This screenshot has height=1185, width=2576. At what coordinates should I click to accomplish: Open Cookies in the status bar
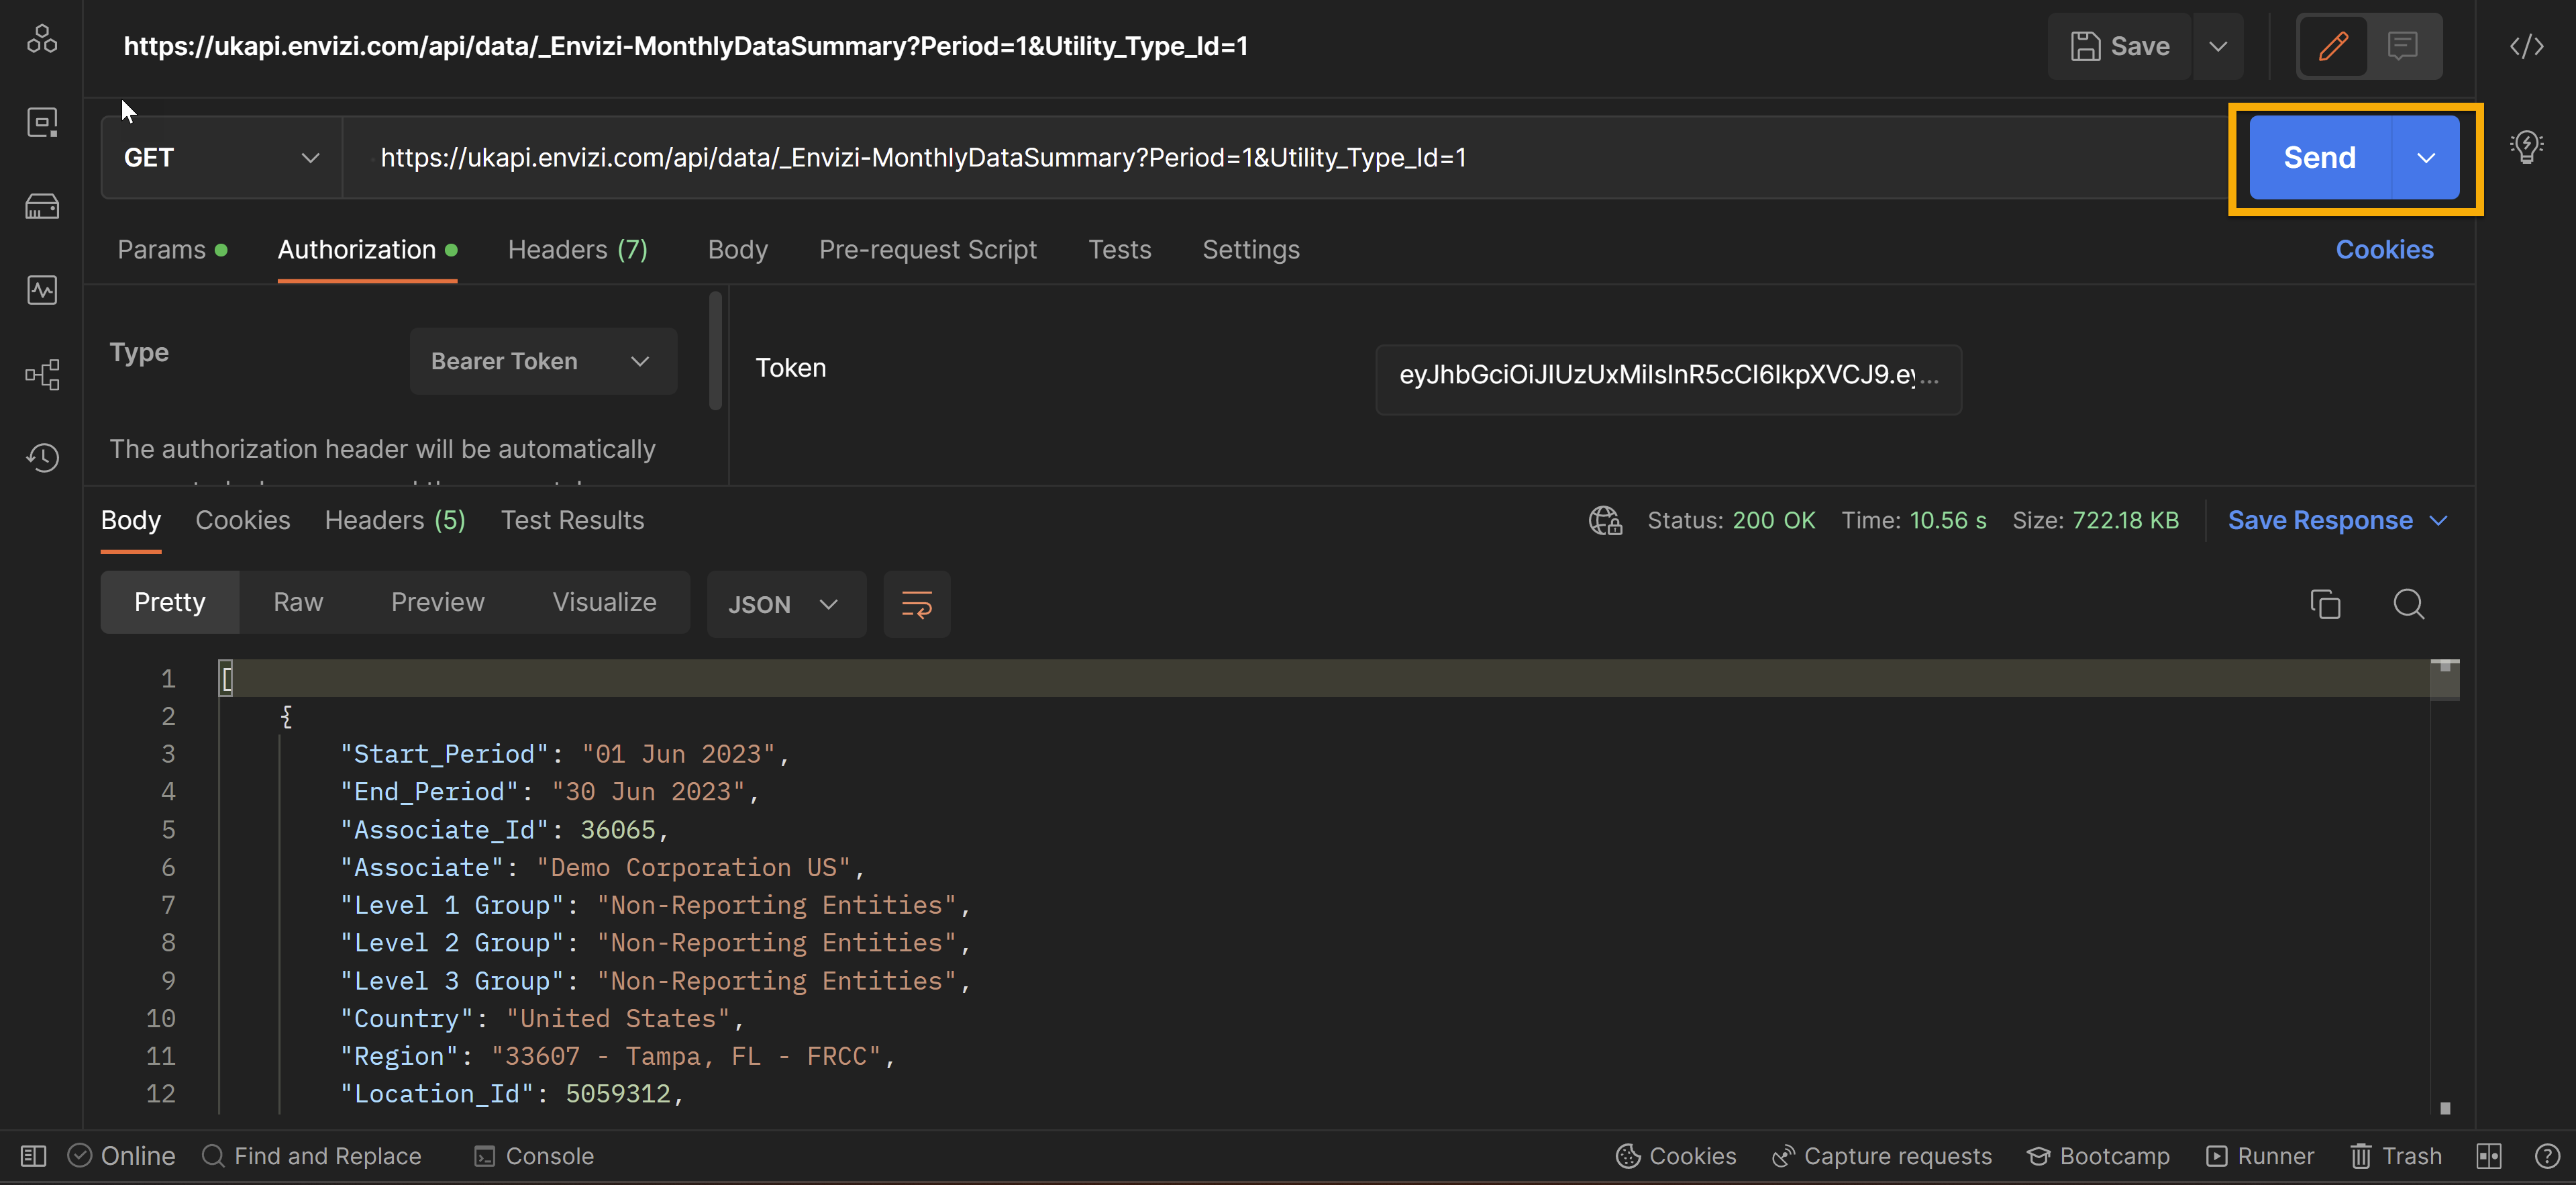(x=1676, y=1156)
